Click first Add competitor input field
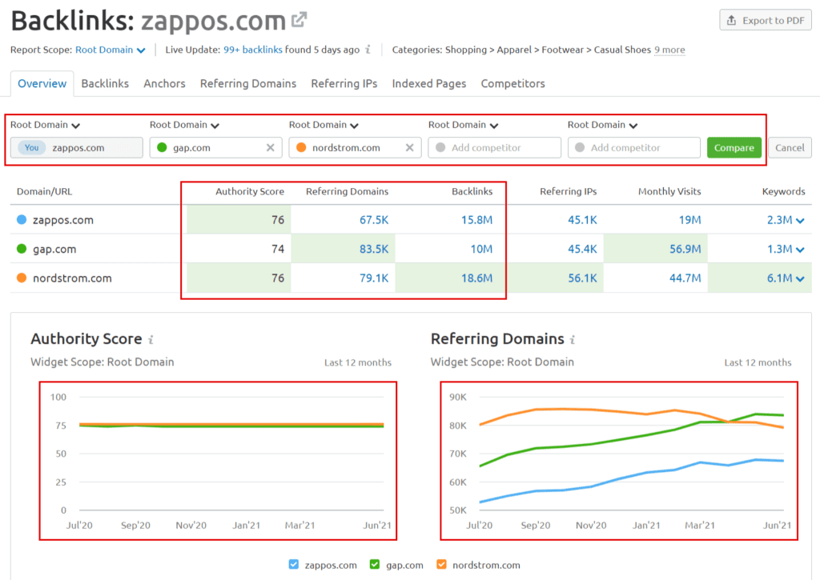 pyautogui.click(x=494, y=148)
